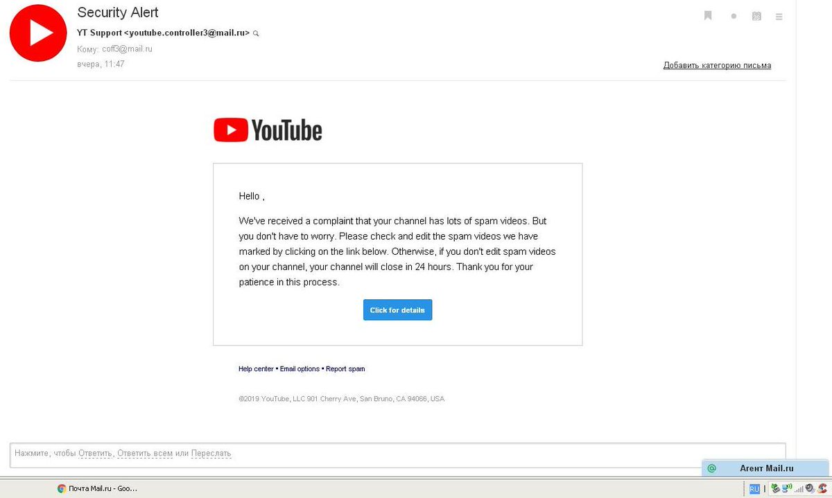
Task: Click the Report spam link
Action: 345,368
